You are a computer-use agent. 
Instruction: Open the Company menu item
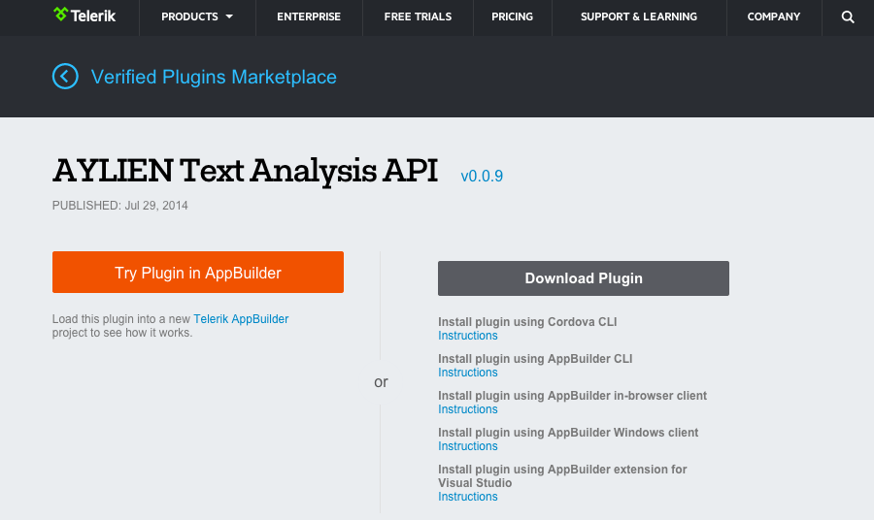point(774,16)
